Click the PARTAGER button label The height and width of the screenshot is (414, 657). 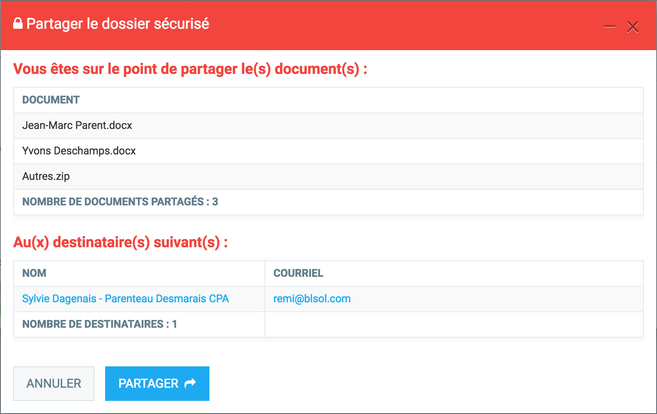(148, 383)
